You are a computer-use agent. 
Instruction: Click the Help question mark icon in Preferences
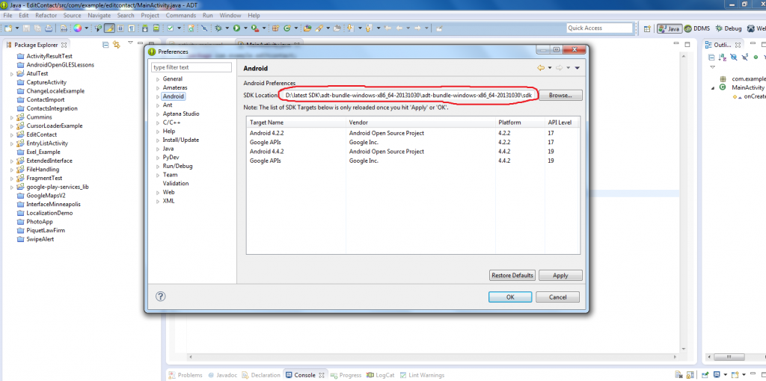(x=160, y=297)
